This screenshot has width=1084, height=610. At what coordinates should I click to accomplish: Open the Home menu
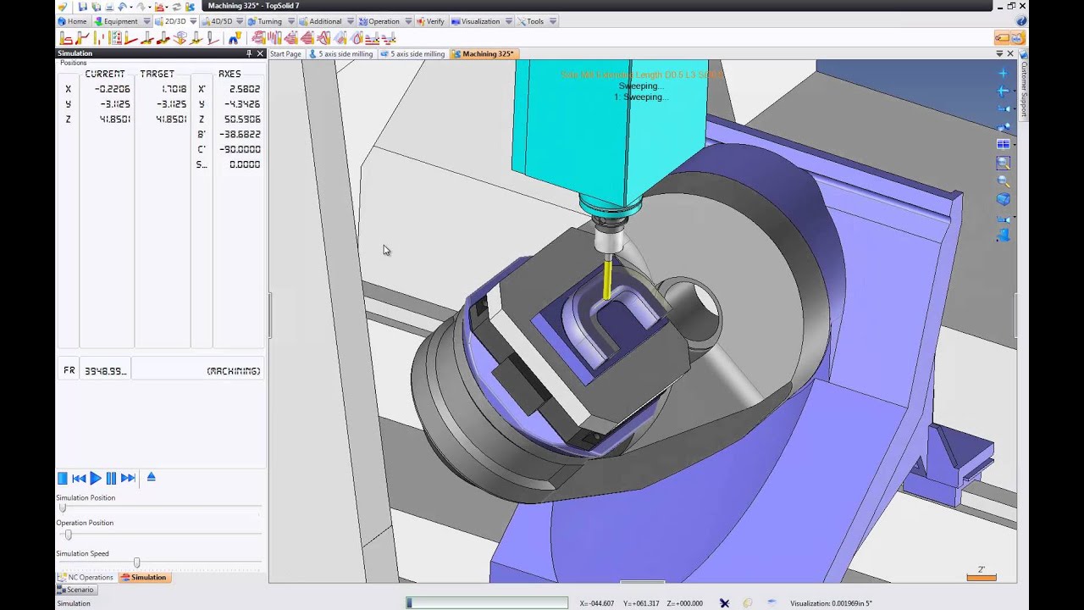click(x=72, y=21)
